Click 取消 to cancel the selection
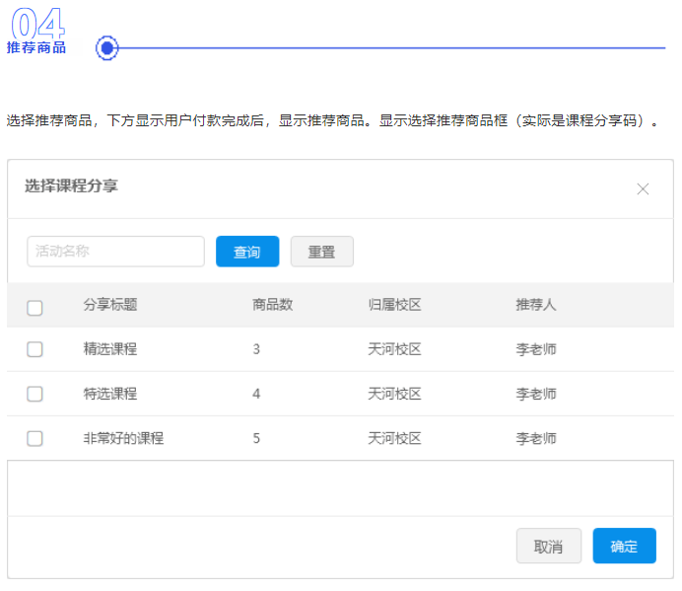Screen dimensions: 682x591 pos(548,547)
